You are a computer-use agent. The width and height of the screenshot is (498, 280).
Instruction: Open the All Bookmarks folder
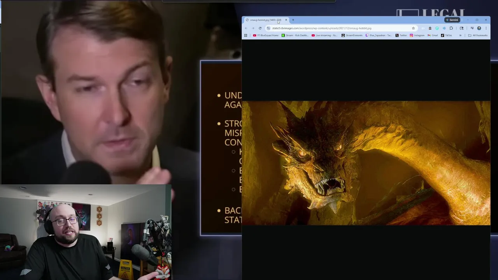click(x=478, y=35)
